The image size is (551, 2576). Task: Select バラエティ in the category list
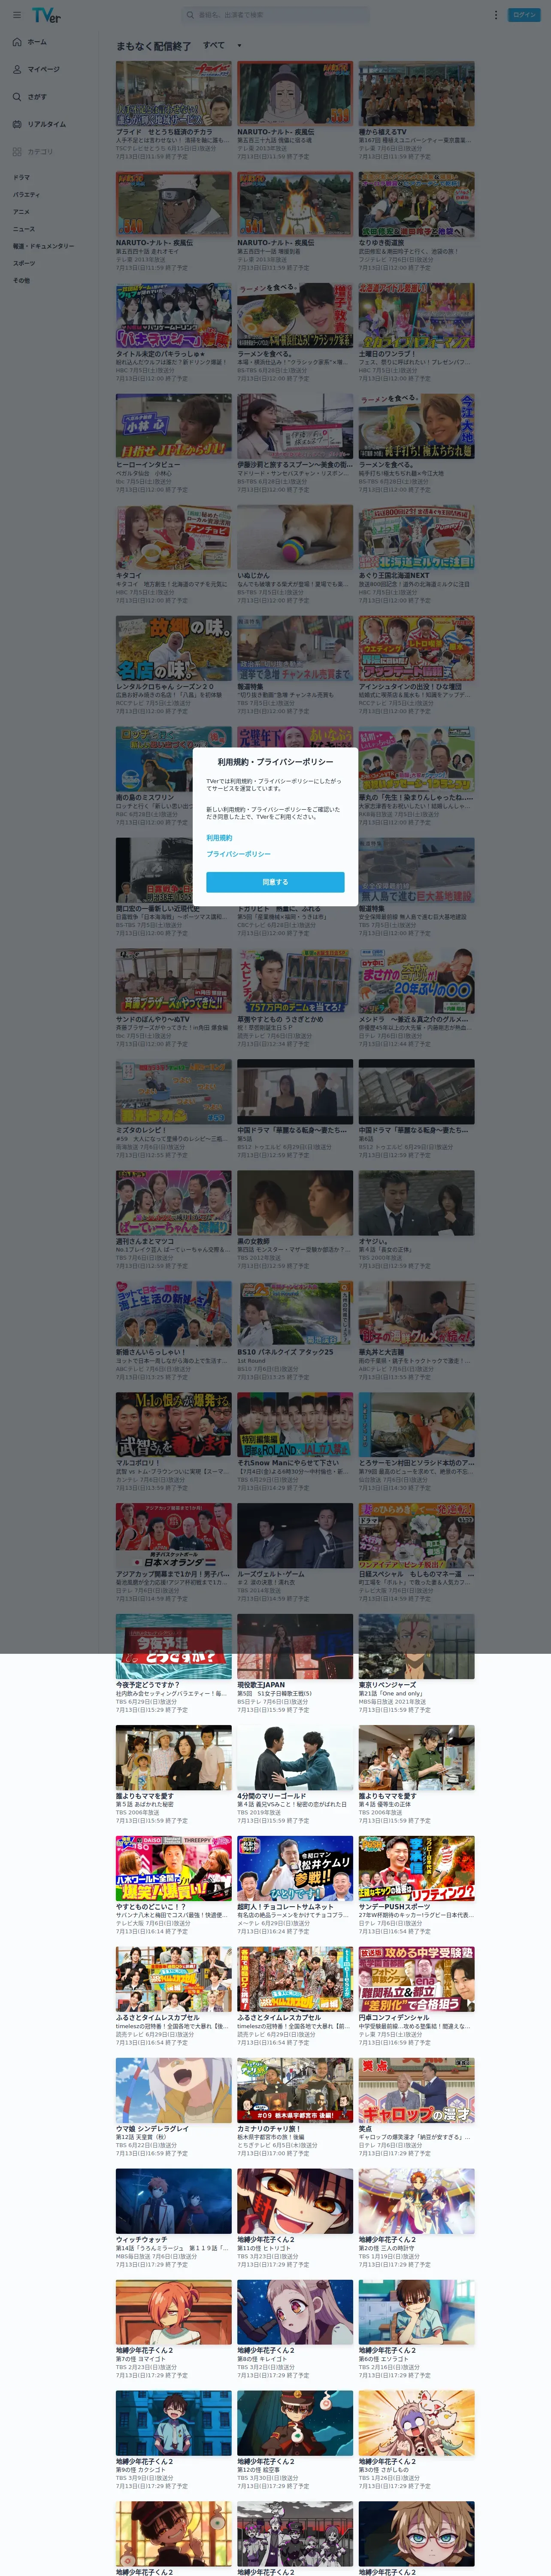(x=27, y=195)
